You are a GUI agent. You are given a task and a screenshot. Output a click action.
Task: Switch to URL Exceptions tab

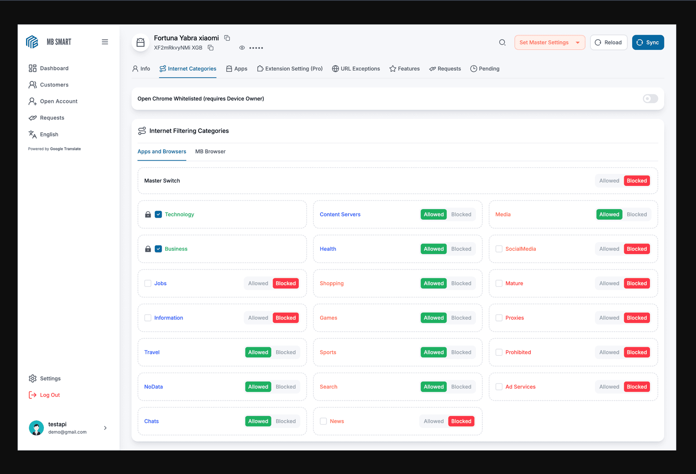356,69
